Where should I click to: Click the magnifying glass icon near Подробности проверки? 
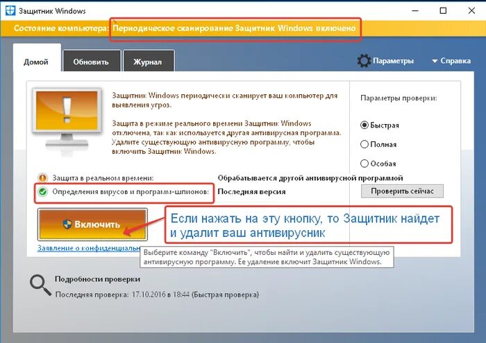40,285
